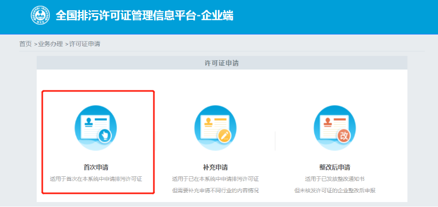The width and height of the screenshot is (438, 207).
Task: Click description 适用于首次在本系统中申请排污许可证
Action: [96, 179]
